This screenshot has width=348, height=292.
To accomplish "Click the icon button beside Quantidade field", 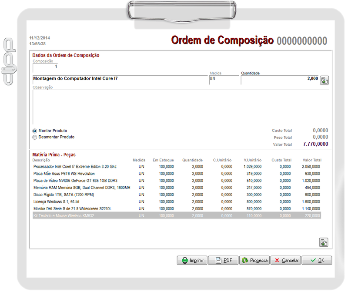I will tap(324, 80).
